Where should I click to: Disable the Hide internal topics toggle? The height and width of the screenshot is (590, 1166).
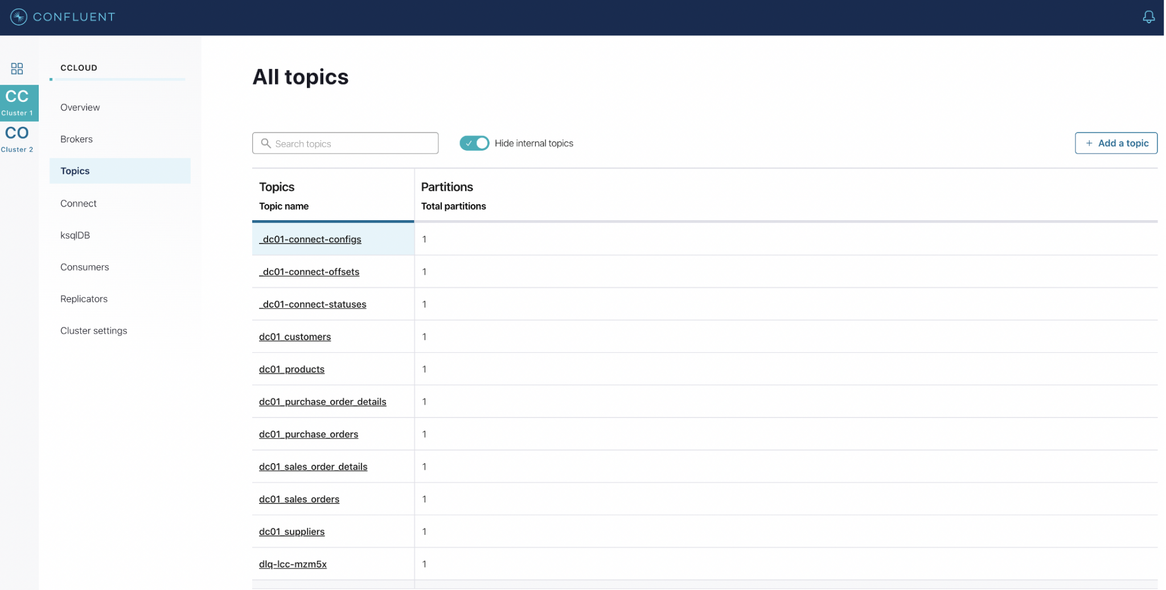tap(474, 143)
